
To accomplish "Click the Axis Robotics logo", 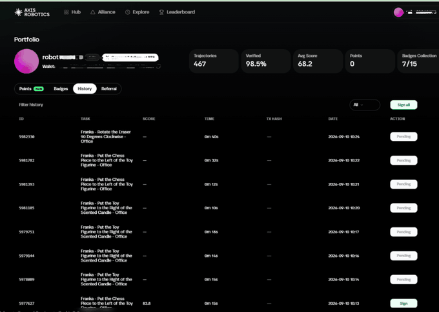I will point(32,12).
